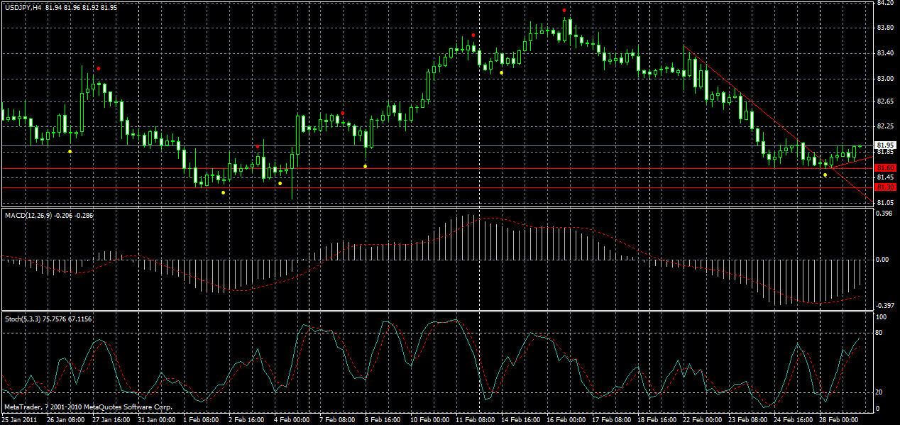Click the green arrow marker beside the last candle

860,146
